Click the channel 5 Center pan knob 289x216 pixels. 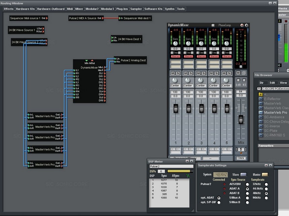pyautogui.click(x=226, y=80)
